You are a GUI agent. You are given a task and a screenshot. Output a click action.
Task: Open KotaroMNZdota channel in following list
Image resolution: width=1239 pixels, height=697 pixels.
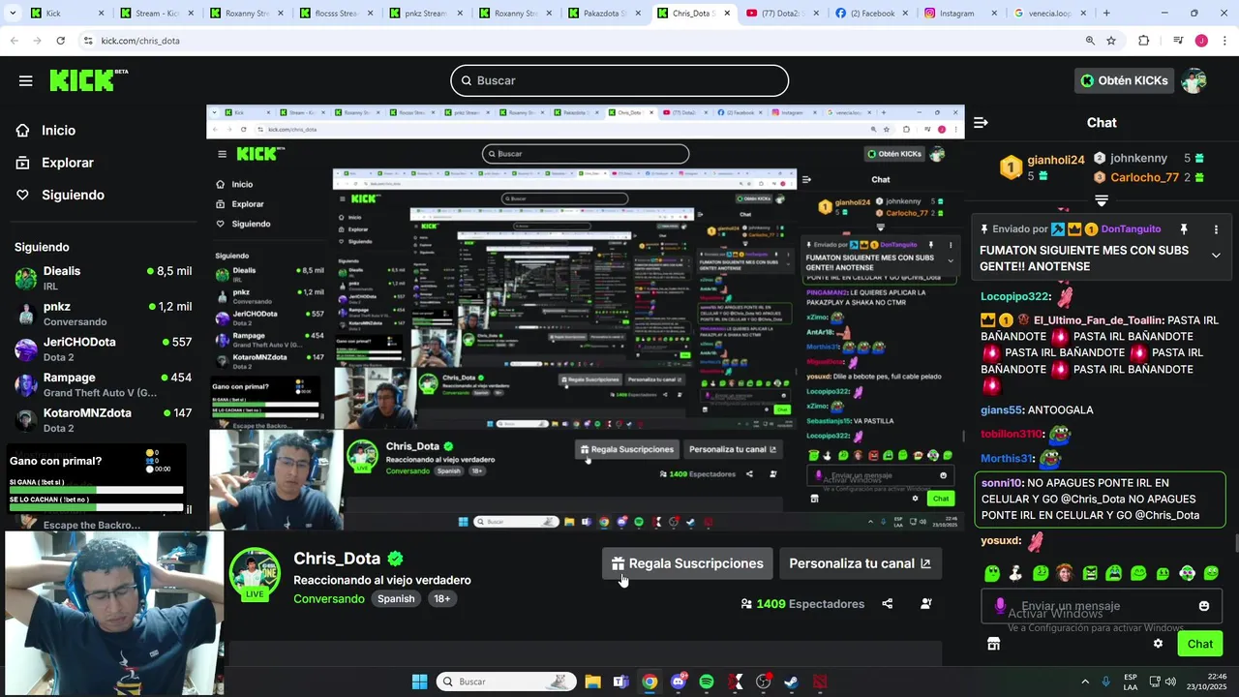(103, 420)
